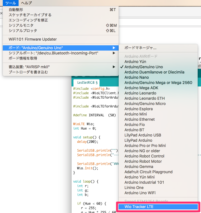Open シリアルモニタ serial monitor

click(x=21, y=25)
